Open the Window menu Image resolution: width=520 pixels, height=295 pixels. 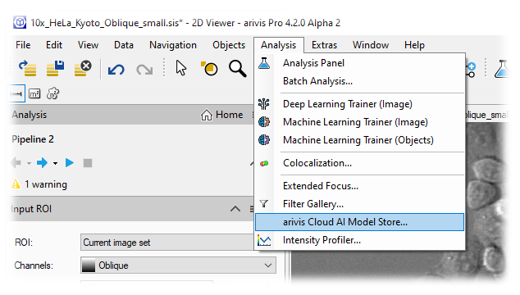point(371,45)
